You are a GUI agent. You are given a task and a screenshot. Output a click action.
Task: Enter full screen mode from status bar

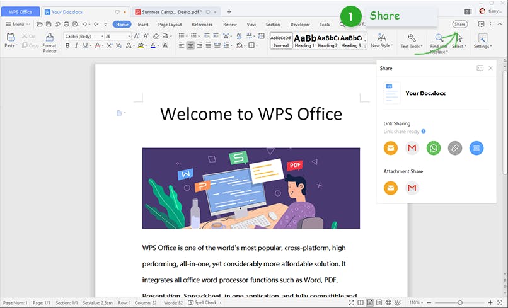(351, 302)
